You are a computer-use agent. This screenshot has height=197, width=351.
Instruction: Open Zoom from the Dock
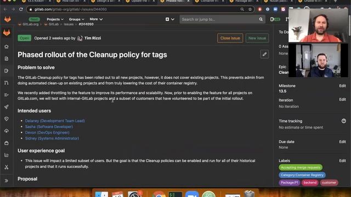point(192,194)
